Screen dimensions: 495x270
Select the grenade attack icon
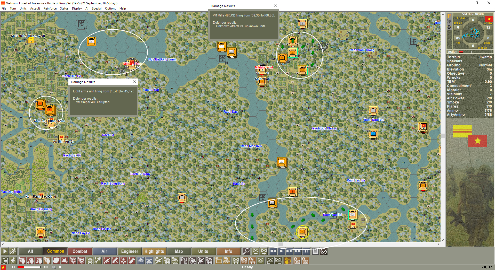coord(23,260)
